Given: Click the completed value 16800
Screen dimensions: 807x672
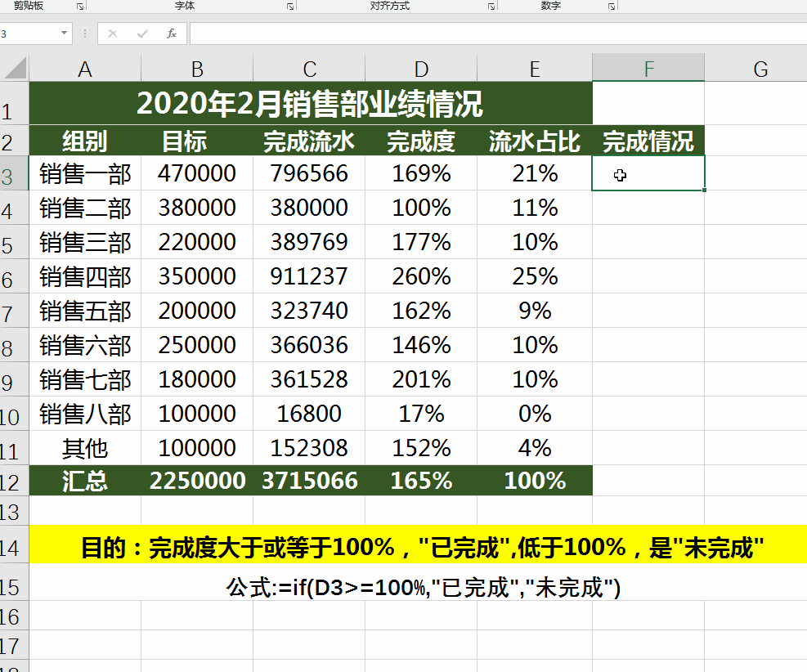Looking at the screenshot, I should [x=309, y=414].
